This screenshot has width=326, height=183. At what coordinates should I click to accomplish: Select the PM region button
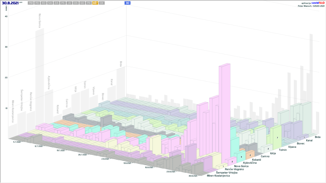point(31,3)
